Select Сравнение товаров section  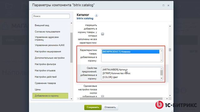click(45, 83)
